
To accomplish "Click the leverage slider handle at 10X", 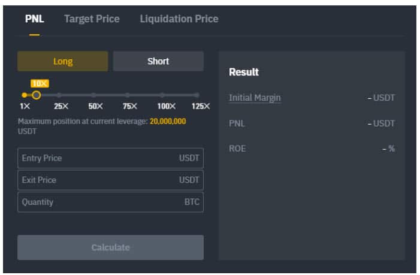I will pos(36,95).
